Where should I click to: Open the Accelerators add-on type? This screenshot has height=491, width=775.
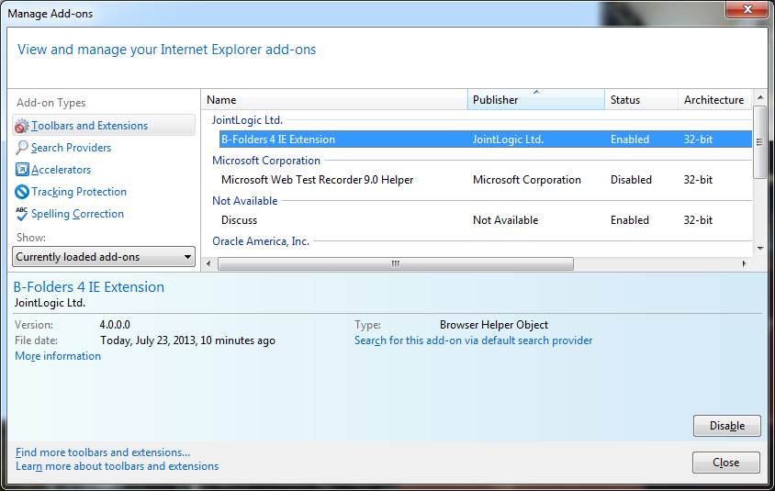point(62,170)
